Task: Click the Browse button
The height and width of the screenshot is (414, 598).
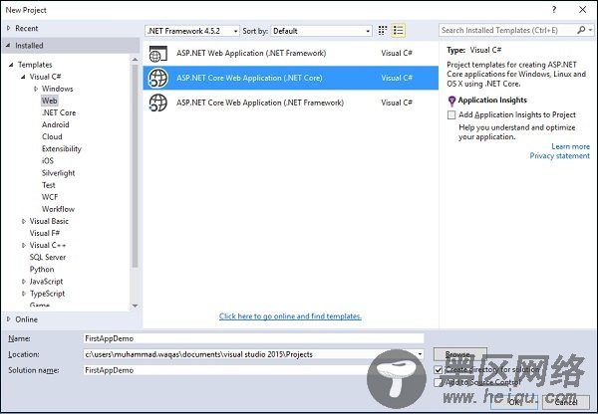Action: (x=459, y=354)
